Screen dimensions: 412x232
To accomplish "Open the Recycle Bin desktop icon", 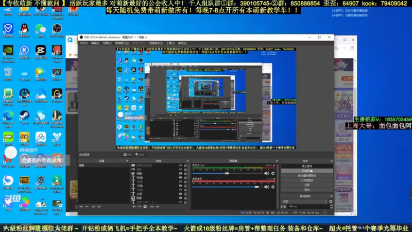I will pyautogui.click(x=8, y=74).
